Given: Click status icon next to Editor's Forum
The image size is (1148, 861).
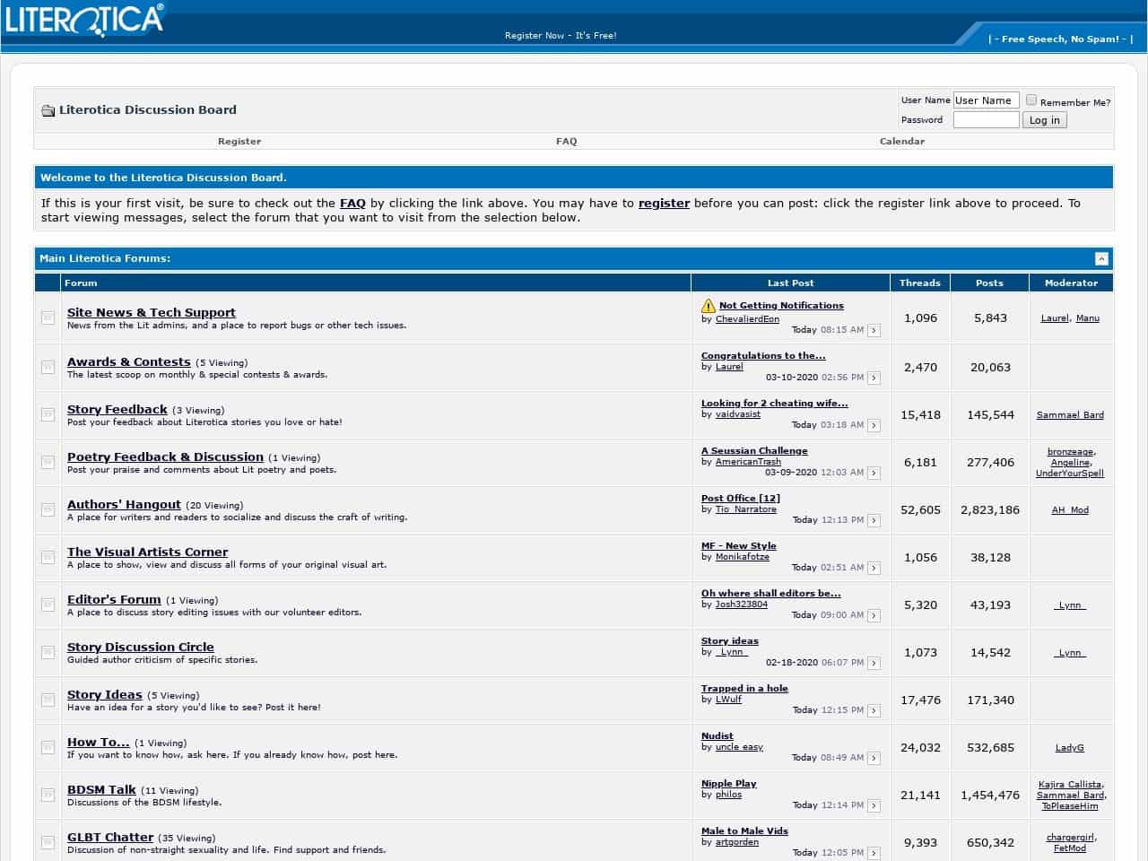Looking at the screenshot, I should coord(48,605).
